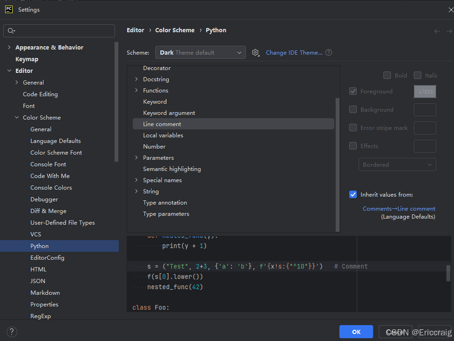Click the PyCharm logo icon in title bar
The image size is (454, 341).
(x=9, y=9)
